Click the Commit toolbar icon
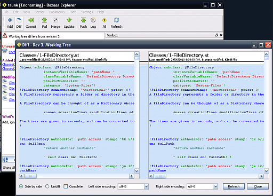This screenshot has width=273, height=196. (x=31, y=23)
